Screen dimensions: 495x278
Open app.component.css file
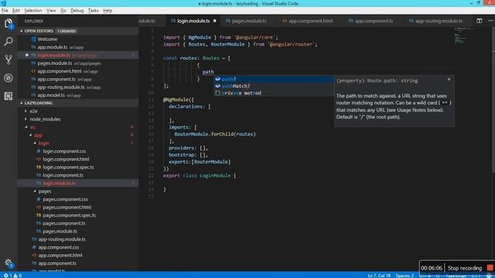tap(59, 247)
